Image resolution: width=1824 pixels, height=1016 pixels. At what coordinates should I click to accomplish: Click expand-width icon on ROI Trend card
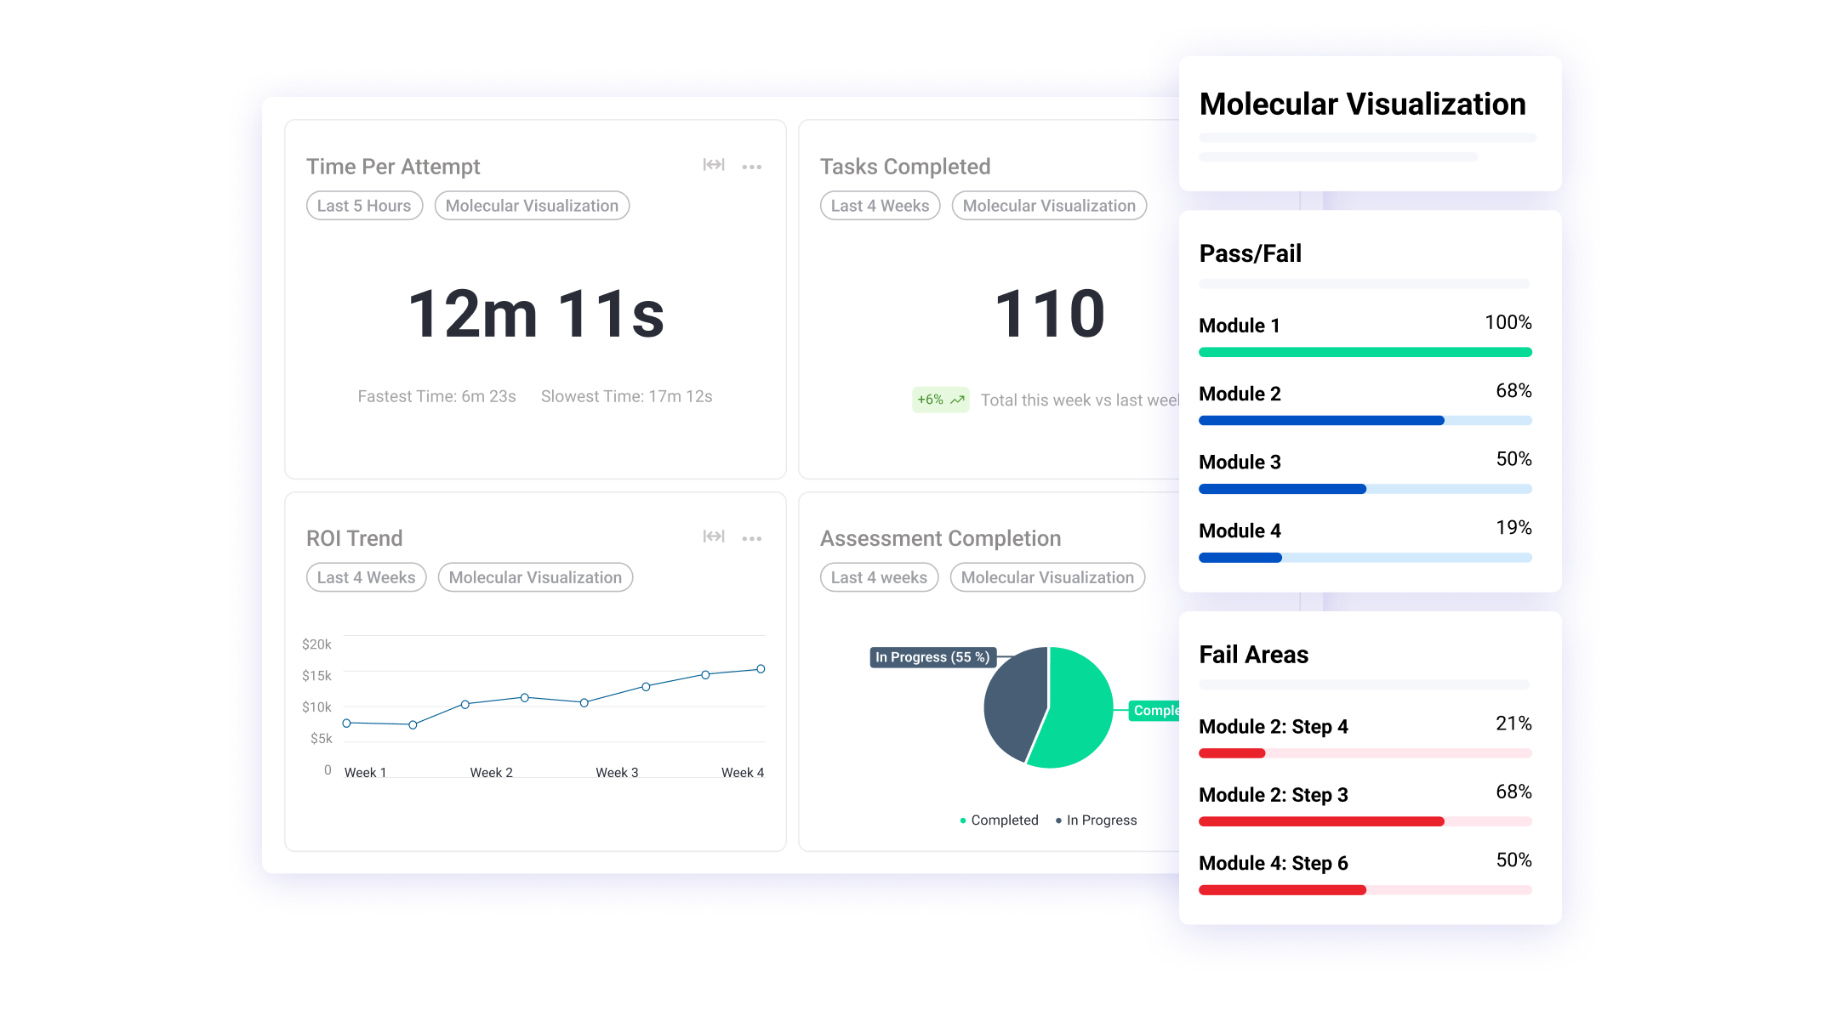point(713,536)
